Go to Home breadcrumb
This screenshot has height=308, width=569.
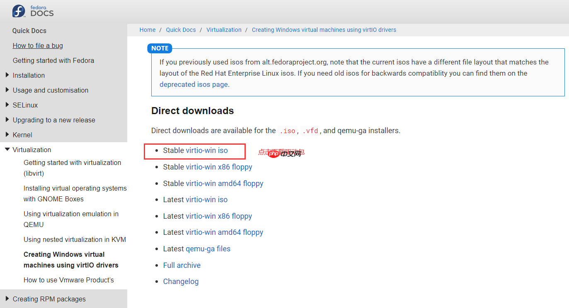tap(148, 30)
